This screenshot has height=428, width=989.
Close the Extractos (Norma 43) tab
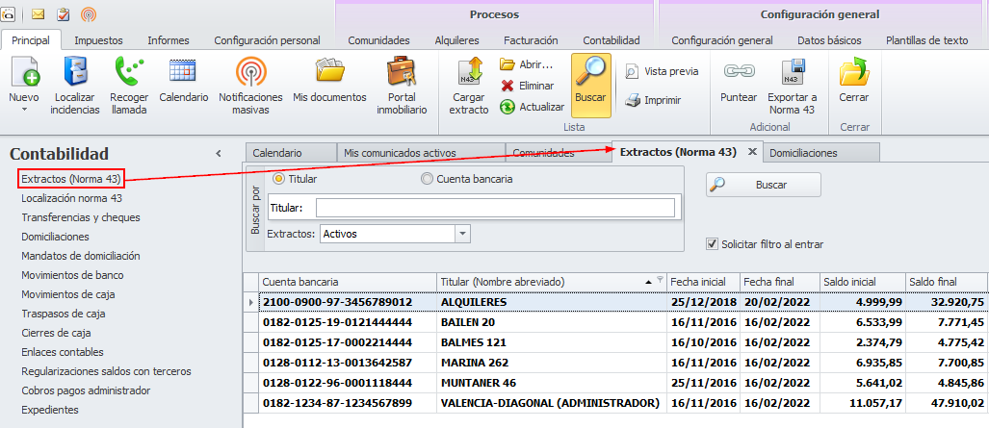tap(752, 152)
